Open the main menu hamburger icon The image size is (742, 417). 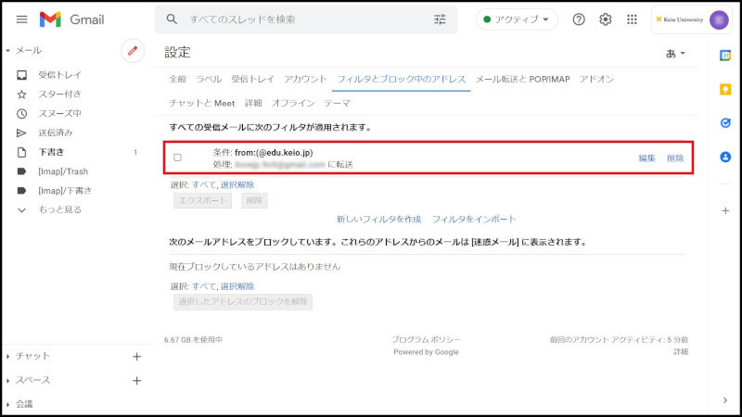tap(21, 19)
